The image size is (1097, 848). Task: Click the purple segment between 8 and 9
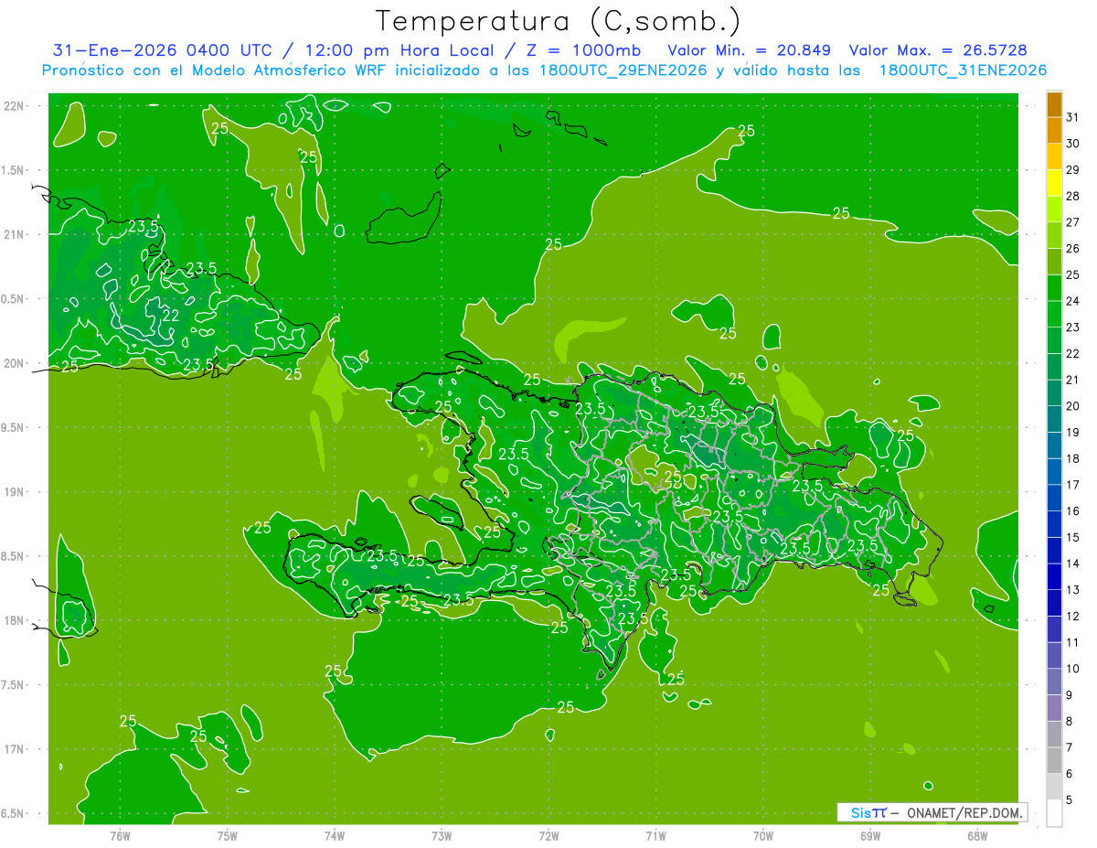1054,709
